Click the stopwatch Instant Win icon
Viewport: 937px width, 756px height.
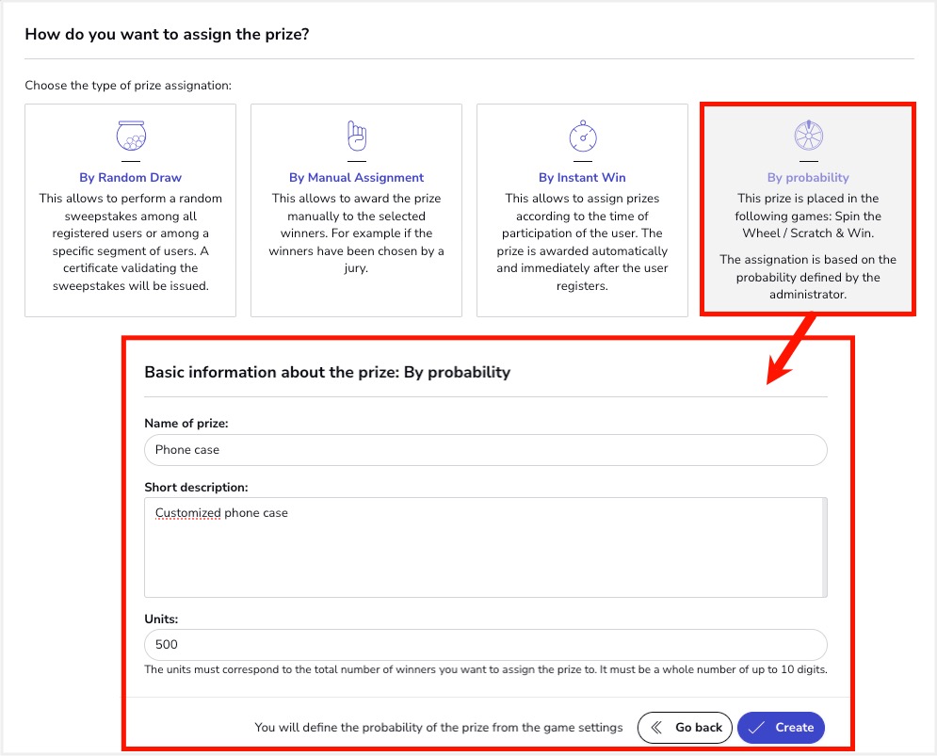click(583, 136)
